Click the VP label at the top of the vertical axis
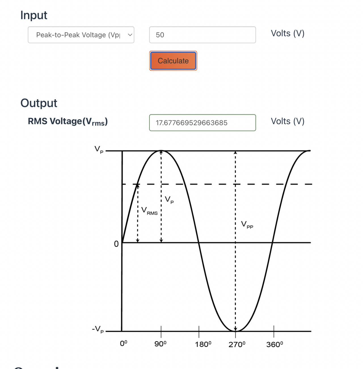 (x=99, y=149)
